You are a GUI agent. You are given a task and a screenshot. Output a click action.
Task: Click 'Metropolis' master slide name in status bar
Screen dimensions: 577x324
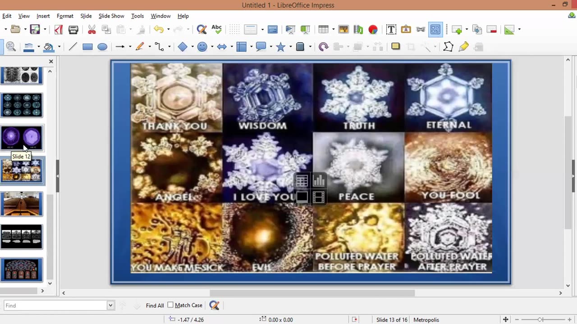[x=426, y=319]
